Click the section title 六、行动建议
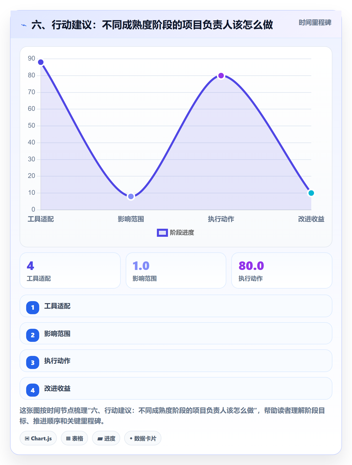The height and width of the screenshot is (465, 352). coord(152,25)
